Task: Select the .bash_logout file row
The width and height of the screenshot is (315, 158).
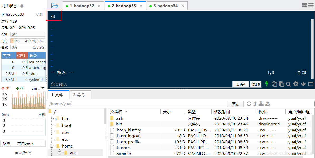Action: [210, 136]
